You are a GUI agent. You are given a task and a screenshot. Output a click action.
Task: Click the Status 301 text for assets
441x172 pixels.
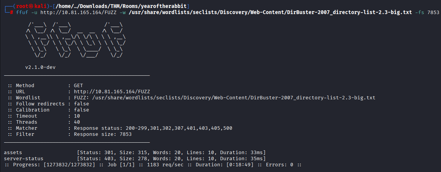point(97,153)
